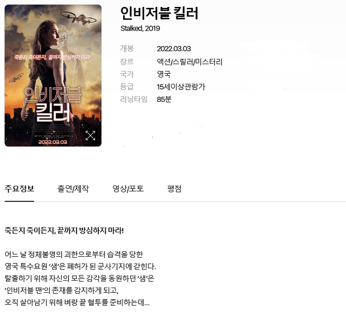
Task: Open the 주요정보 tab
Action: (x=19, y=189)
